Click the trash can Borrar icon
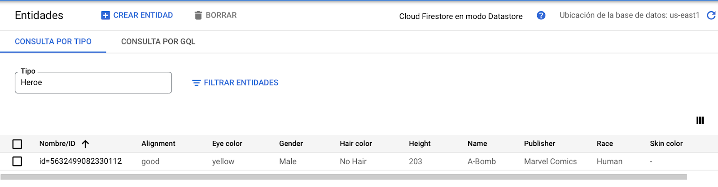Viewport: 718px width, 187px height. pos(198,16)
